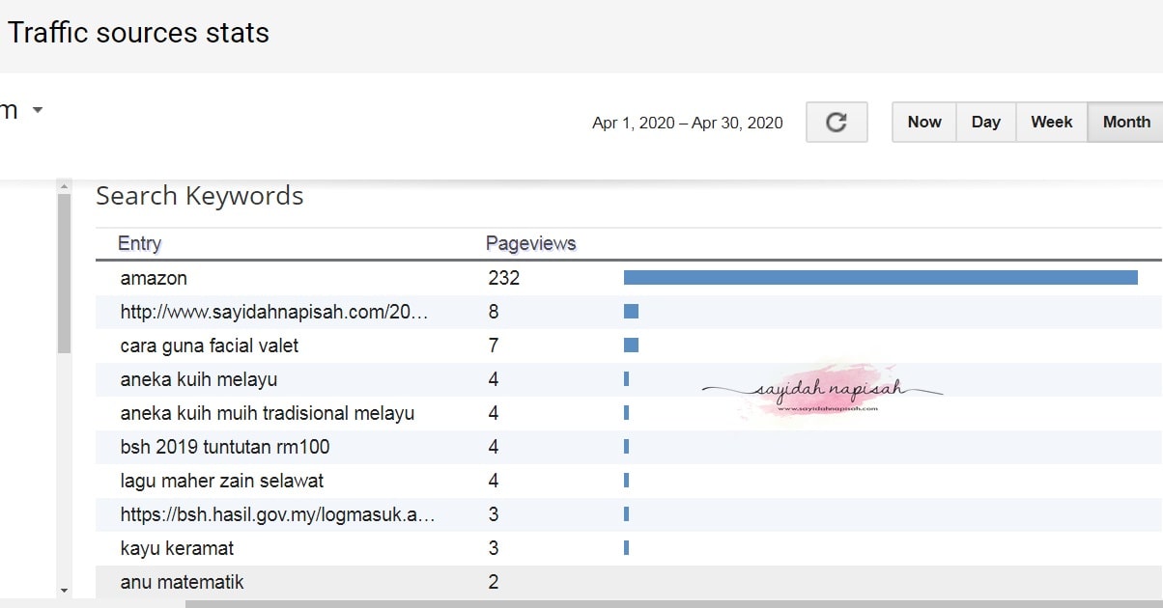1163x608 pixels.
Task: Sort keywords by the Entry column
Action: click(x=138, y=243)
